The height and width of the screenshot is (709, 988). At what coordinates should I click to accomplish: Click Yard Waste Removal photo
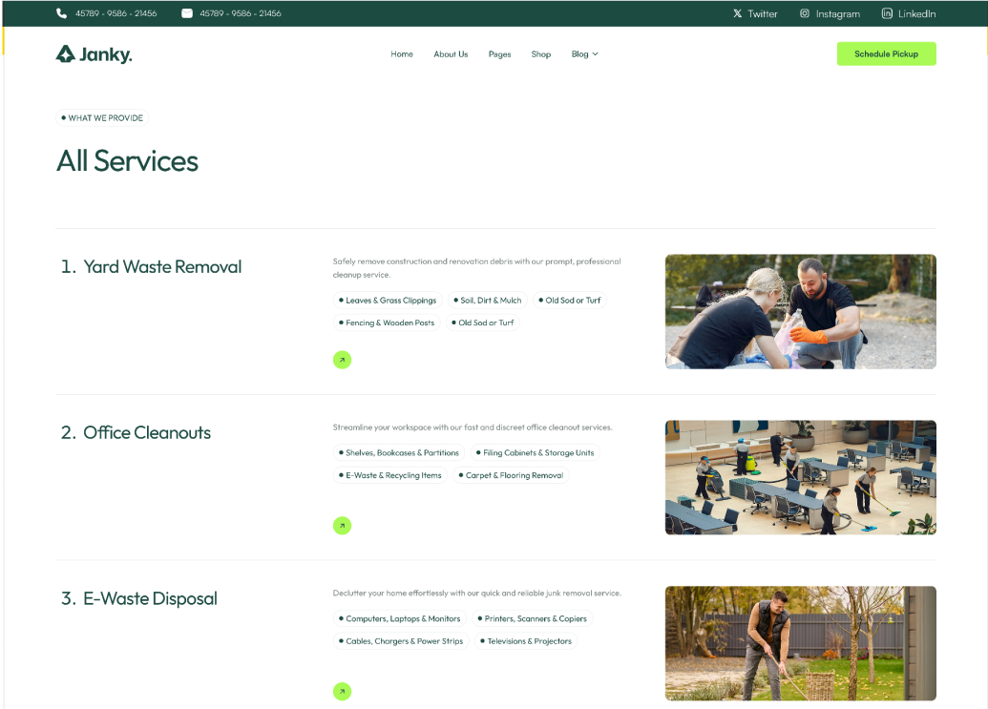click(x=800, y=312)
